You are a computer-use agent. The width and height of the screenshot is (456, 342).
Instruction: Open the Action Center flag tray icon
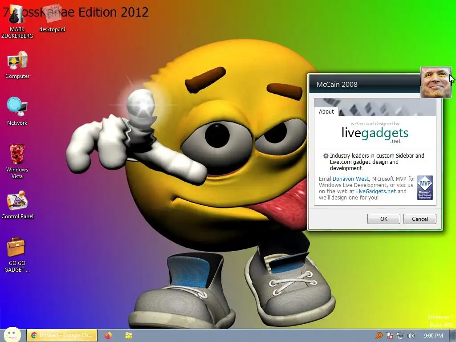[x=389, y=336]
